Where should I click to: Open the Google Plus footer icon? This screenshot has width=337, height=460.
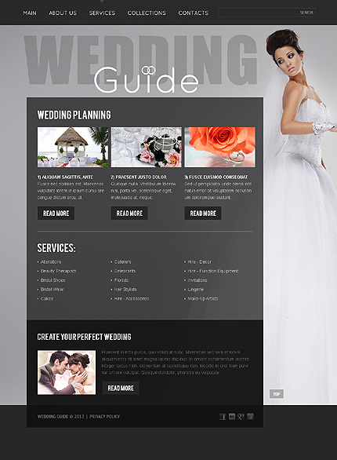pos(241,416)
